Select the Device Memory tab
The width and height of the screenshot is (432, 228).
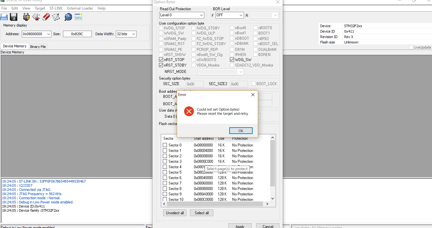point(15,46)
